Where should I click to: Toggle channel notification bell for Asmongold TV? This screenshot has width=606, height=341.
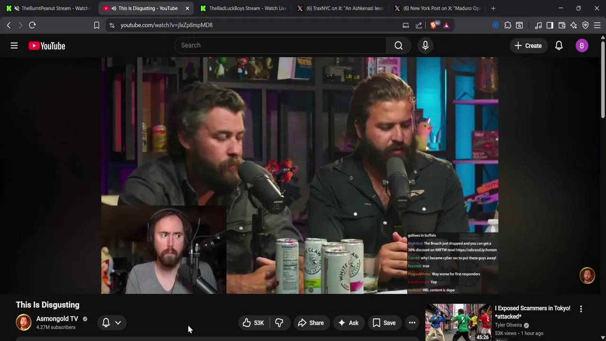[106, 323]
